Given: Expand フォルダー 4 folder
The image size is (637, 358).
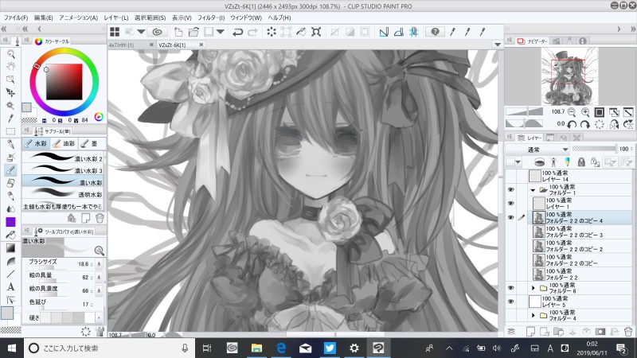Looking at the screenshot, I should point(533,315).
